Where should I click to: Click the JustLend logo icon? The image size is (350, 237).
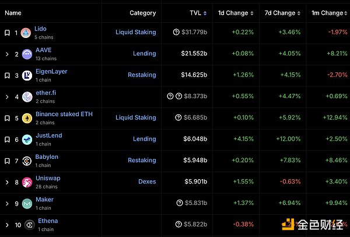(26, 140)
